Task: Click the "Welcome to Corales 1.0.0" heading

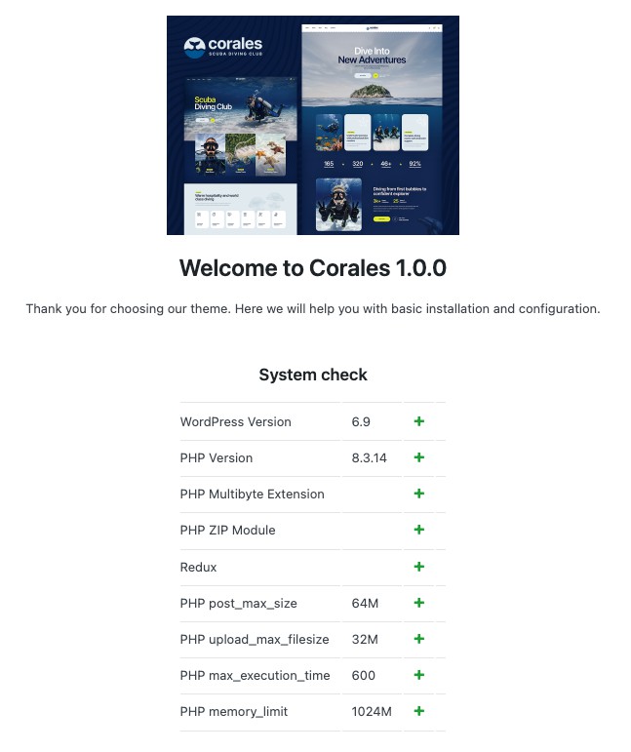Action: [312, 268]
